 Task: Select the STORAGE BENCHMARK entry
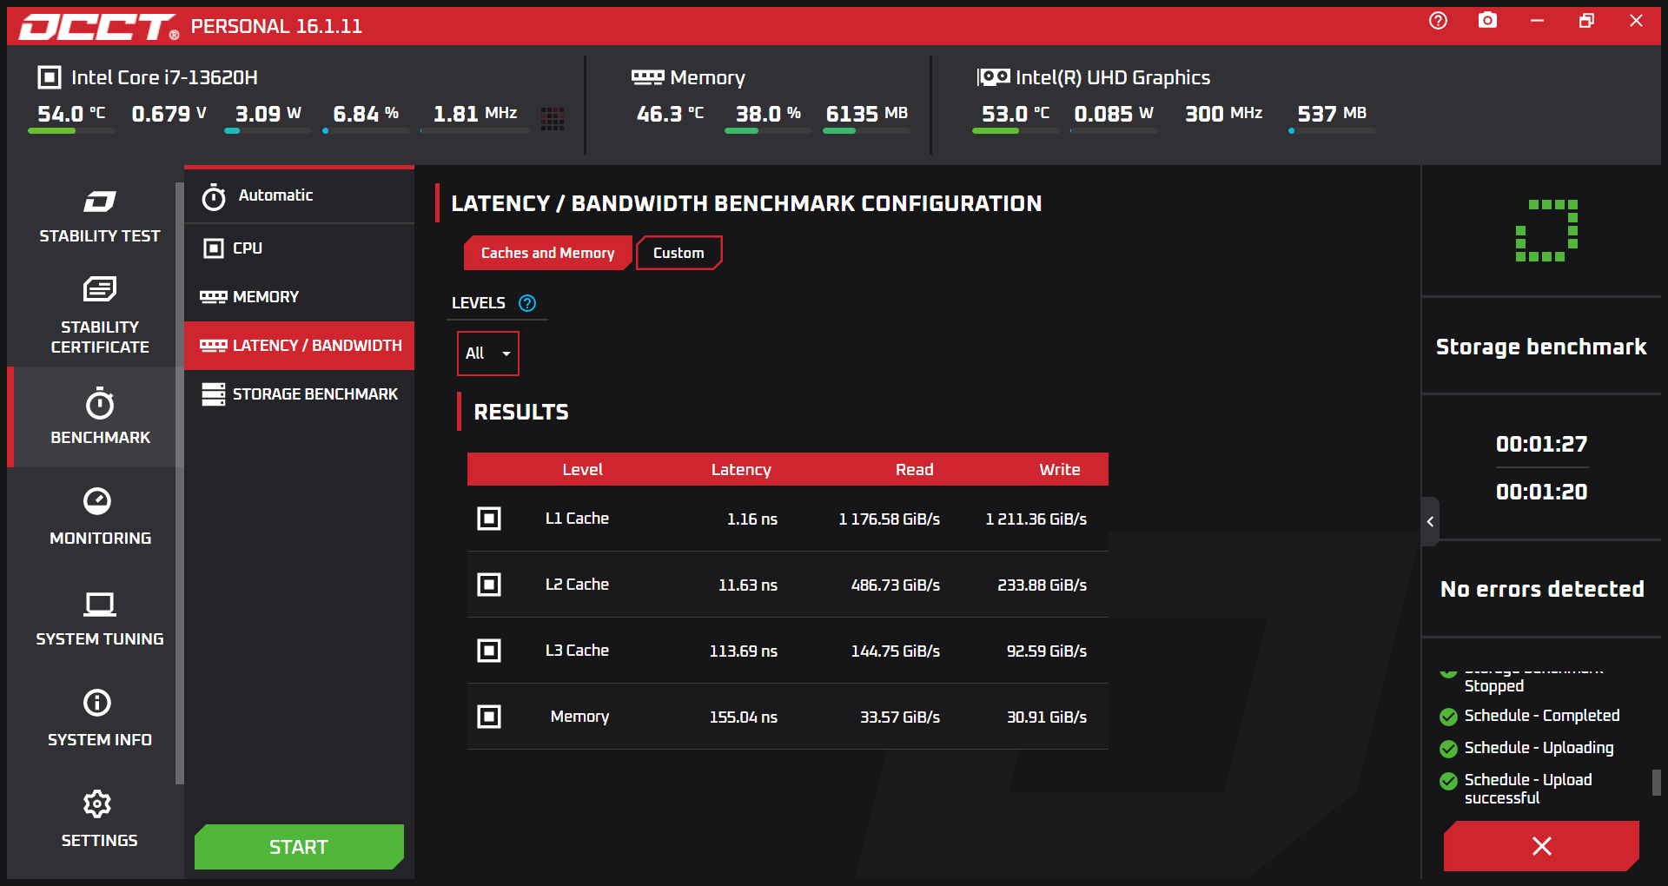pos(299,394)
